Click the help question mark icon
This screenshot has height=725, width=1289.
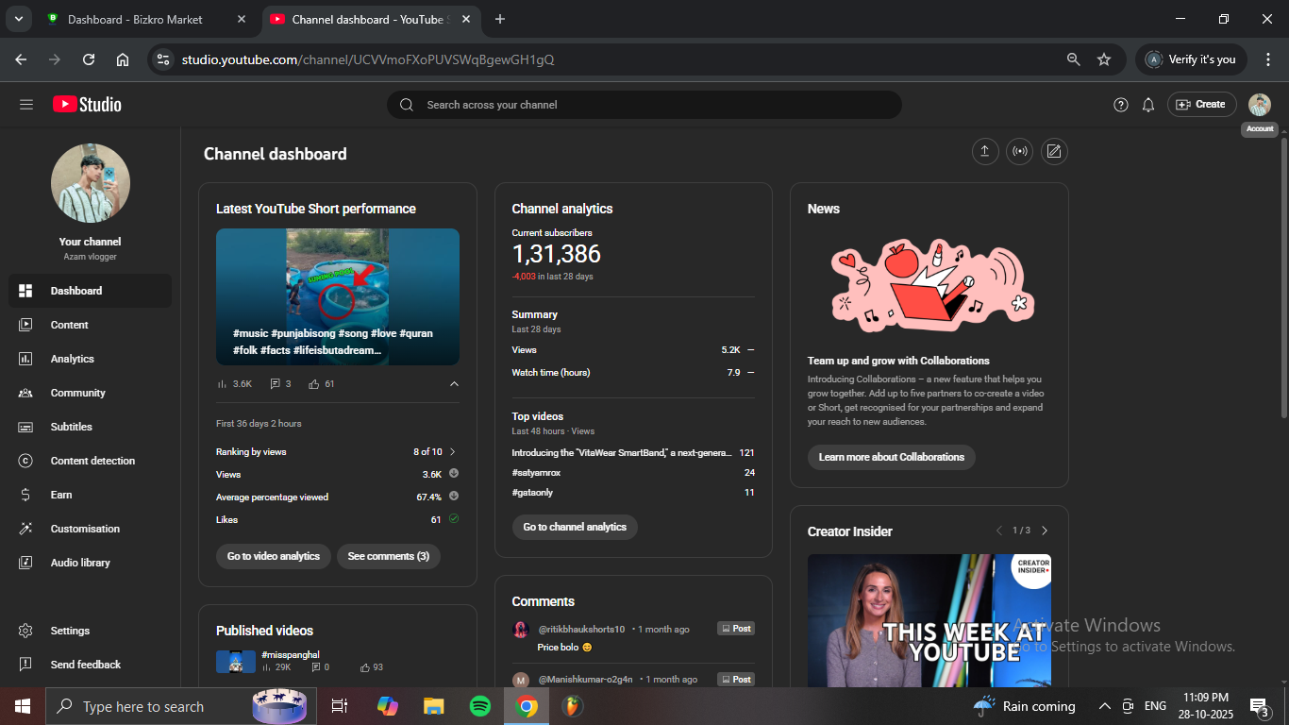point(1121,105)
